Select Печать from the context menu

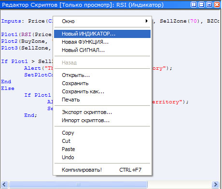tap(102, 100)
